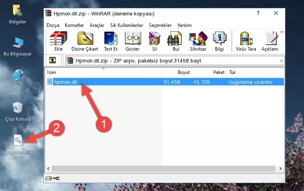Start Virüs Tara scan
304x191 pixels.
(x=246, y=41)
